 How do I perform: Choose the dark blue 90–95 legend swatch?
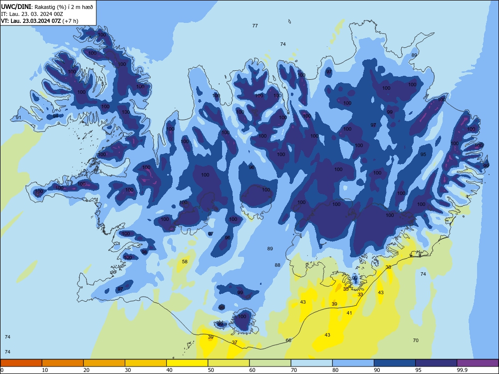click(x=395, y=363)
